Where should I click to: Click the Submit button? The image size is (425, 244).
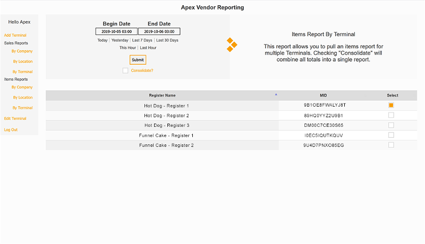[x=138, y=60]
